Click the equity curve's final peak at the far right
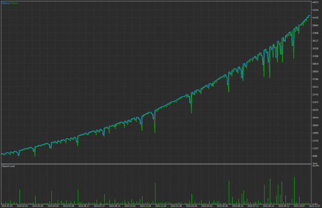This screenshot has height=208, width=322. [309, 15]
